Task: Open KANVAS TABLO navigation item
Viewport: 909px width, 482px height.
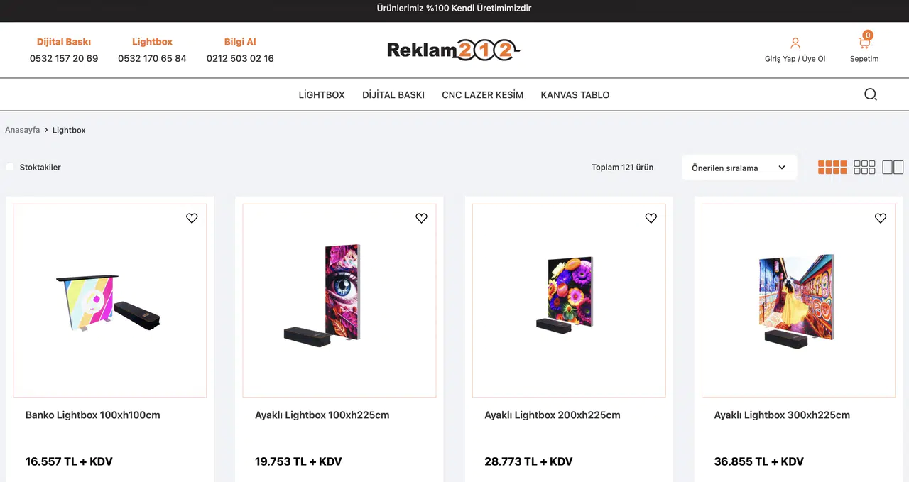Action: tap(575, 95)
